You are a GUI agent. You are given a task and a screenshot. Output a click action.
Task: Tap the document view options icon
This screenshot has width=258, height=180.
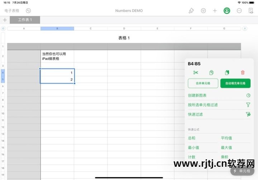click(x=251, y=11)
